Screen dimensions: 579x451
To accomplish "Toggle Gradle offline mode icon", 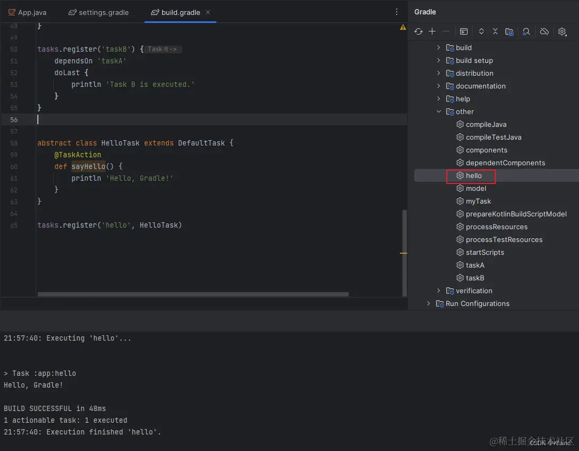I will pyautogui.click(x=544, y=32).
